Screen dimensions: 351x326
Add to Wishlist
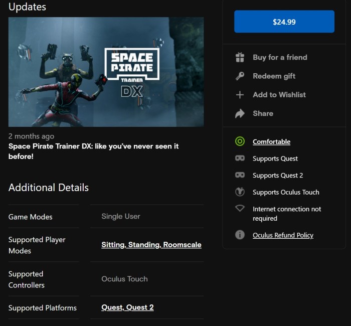279,95
